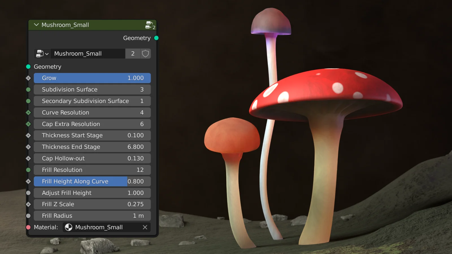Image resolution: width=452 pixels, height=254 pixels.
Task: Click the Grow diamond socket
Action: click(28, 78)
